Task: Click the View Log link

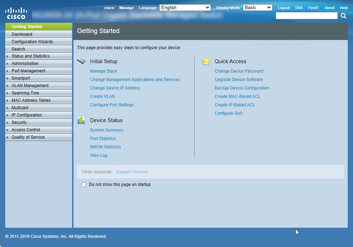Action: 99,155
